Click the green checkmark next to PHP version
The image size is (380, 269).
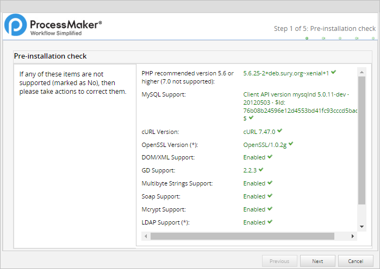click(x=333, y=72)
